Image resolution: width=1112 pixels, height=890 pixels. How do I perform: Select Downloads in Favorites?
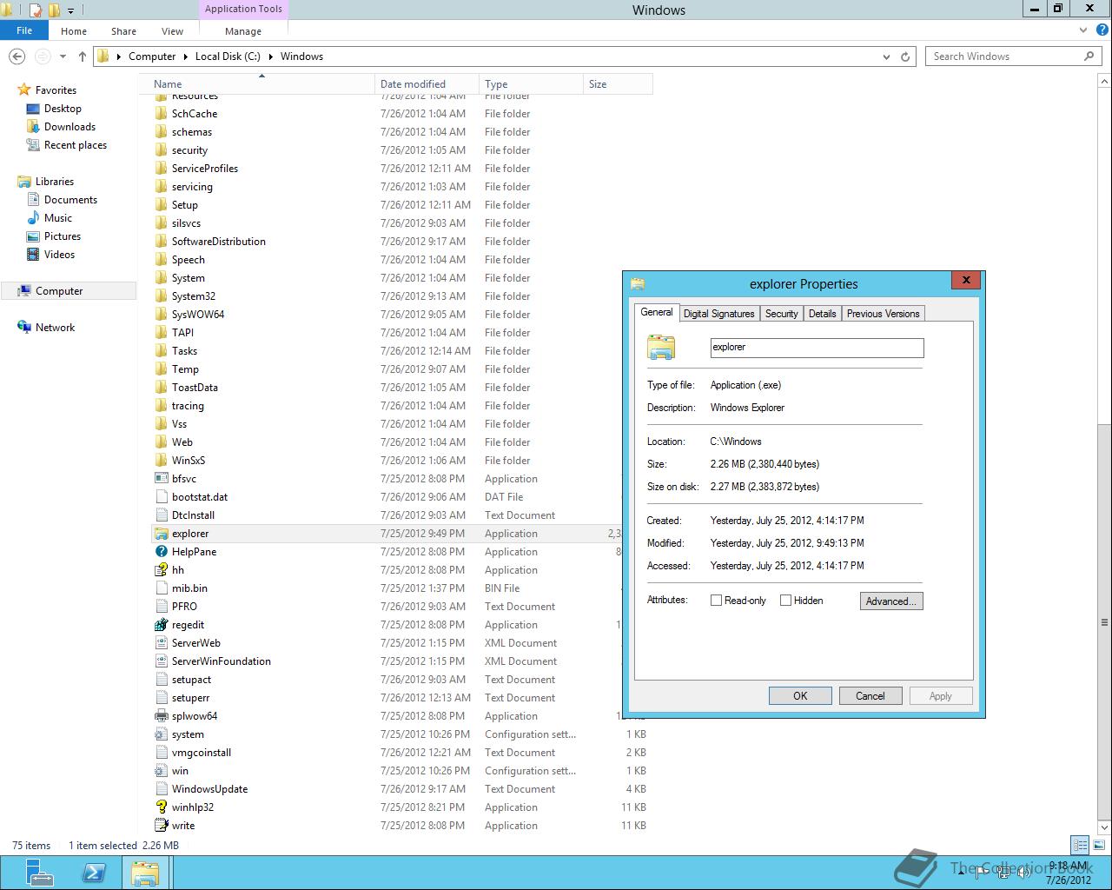click(x=69, y=127)
